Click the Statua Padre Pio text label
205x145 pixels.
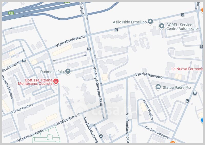[177, 87]
